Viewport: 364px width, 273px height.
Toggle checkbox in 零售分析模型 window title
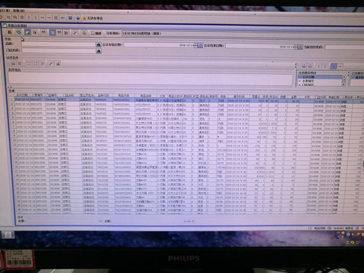(x=5, y=25)
